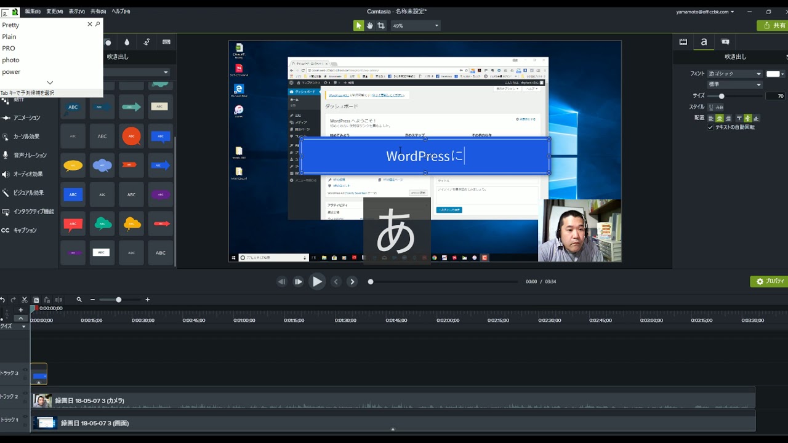The image size is (788, 443).
Task: Open the 変更(M) menu
Action: pos(55,12)
